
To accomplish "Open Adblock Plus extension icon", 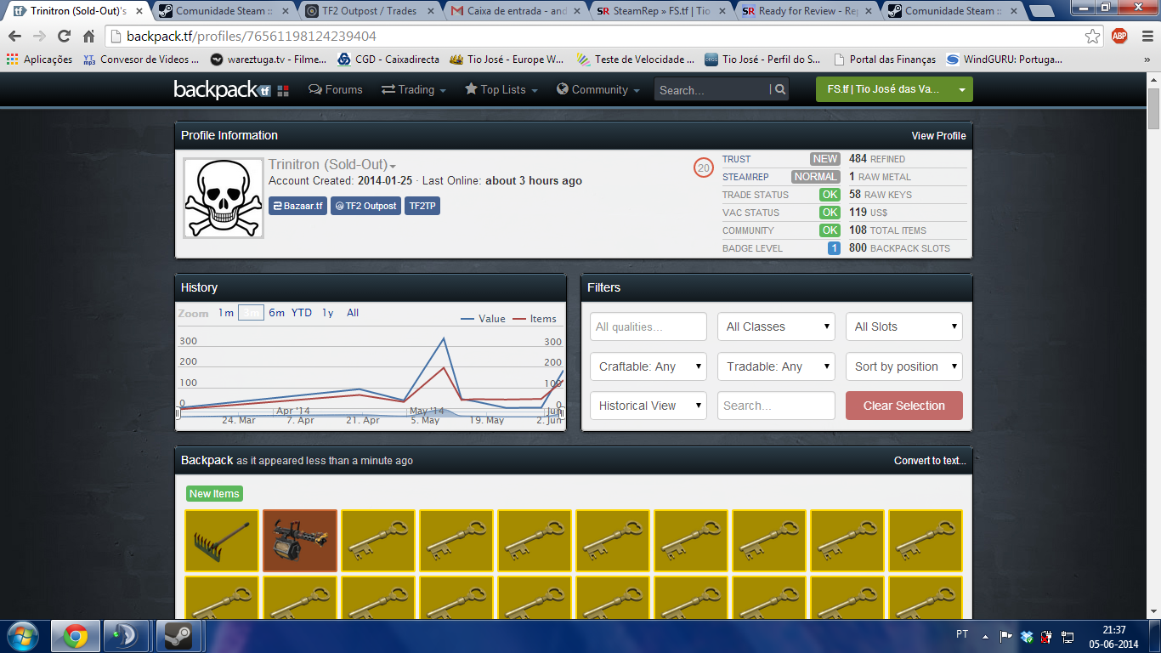I will [x=1119, y=37].
